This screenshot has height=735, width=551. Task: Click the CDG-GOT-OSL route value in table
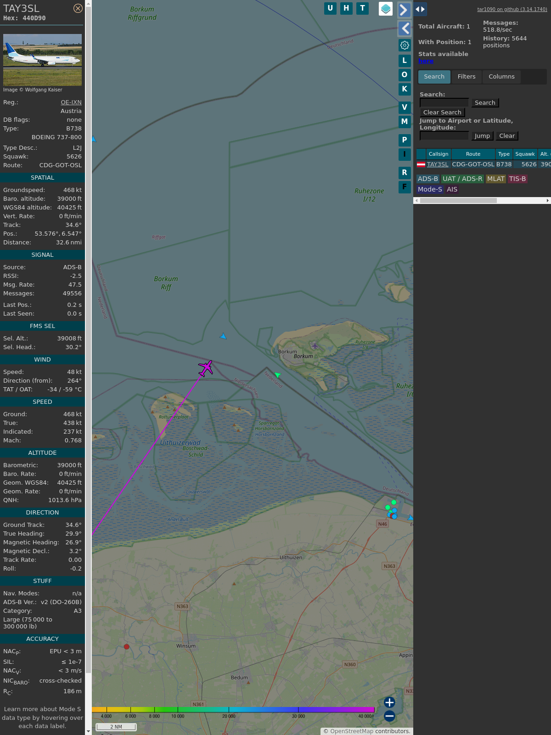(473, 164)
